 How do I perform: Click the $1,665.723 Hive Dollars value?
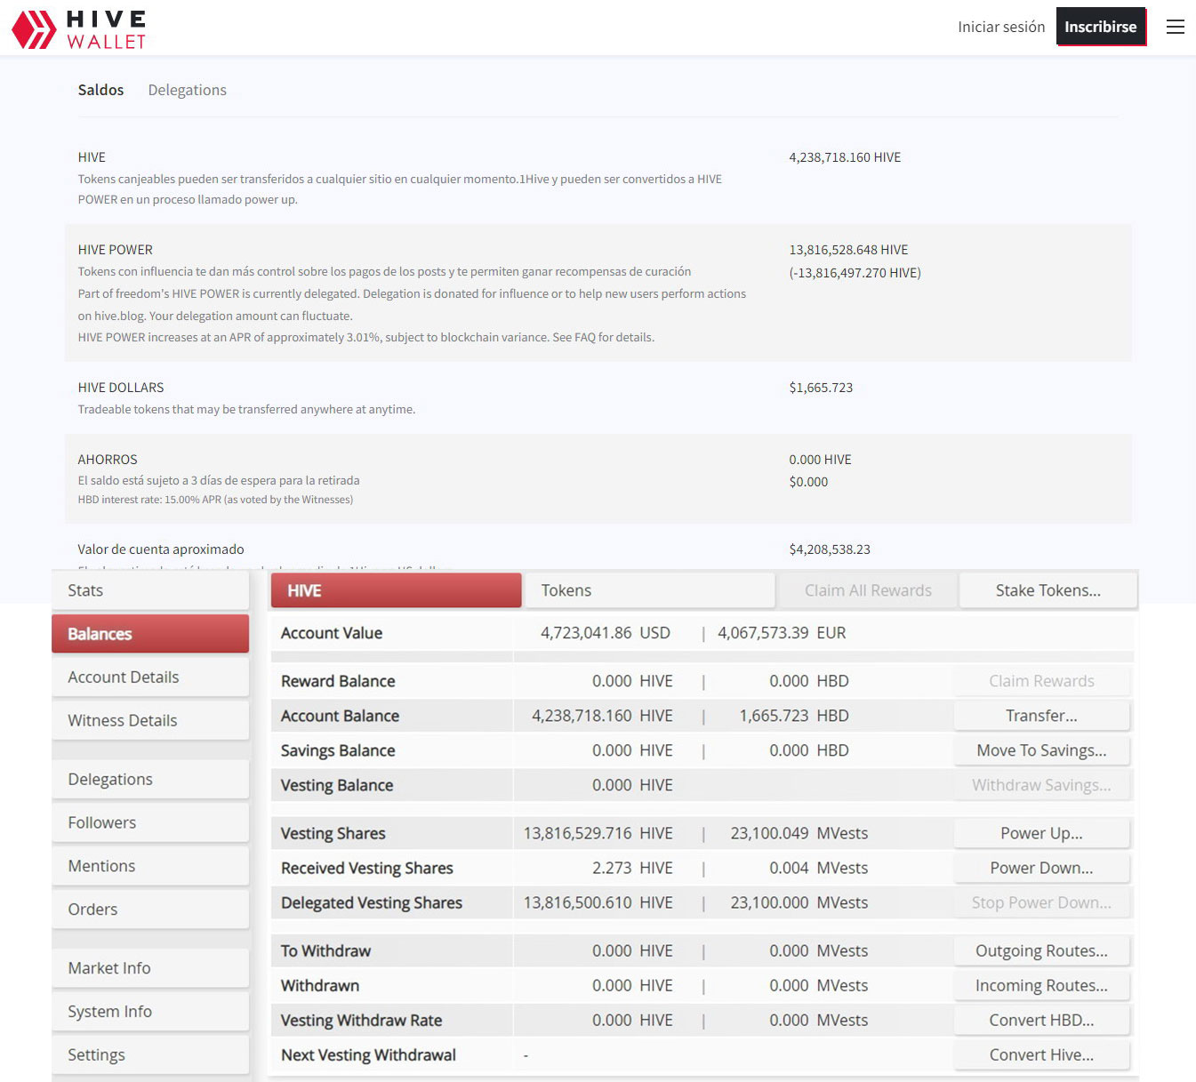click(x=821, y=388)
